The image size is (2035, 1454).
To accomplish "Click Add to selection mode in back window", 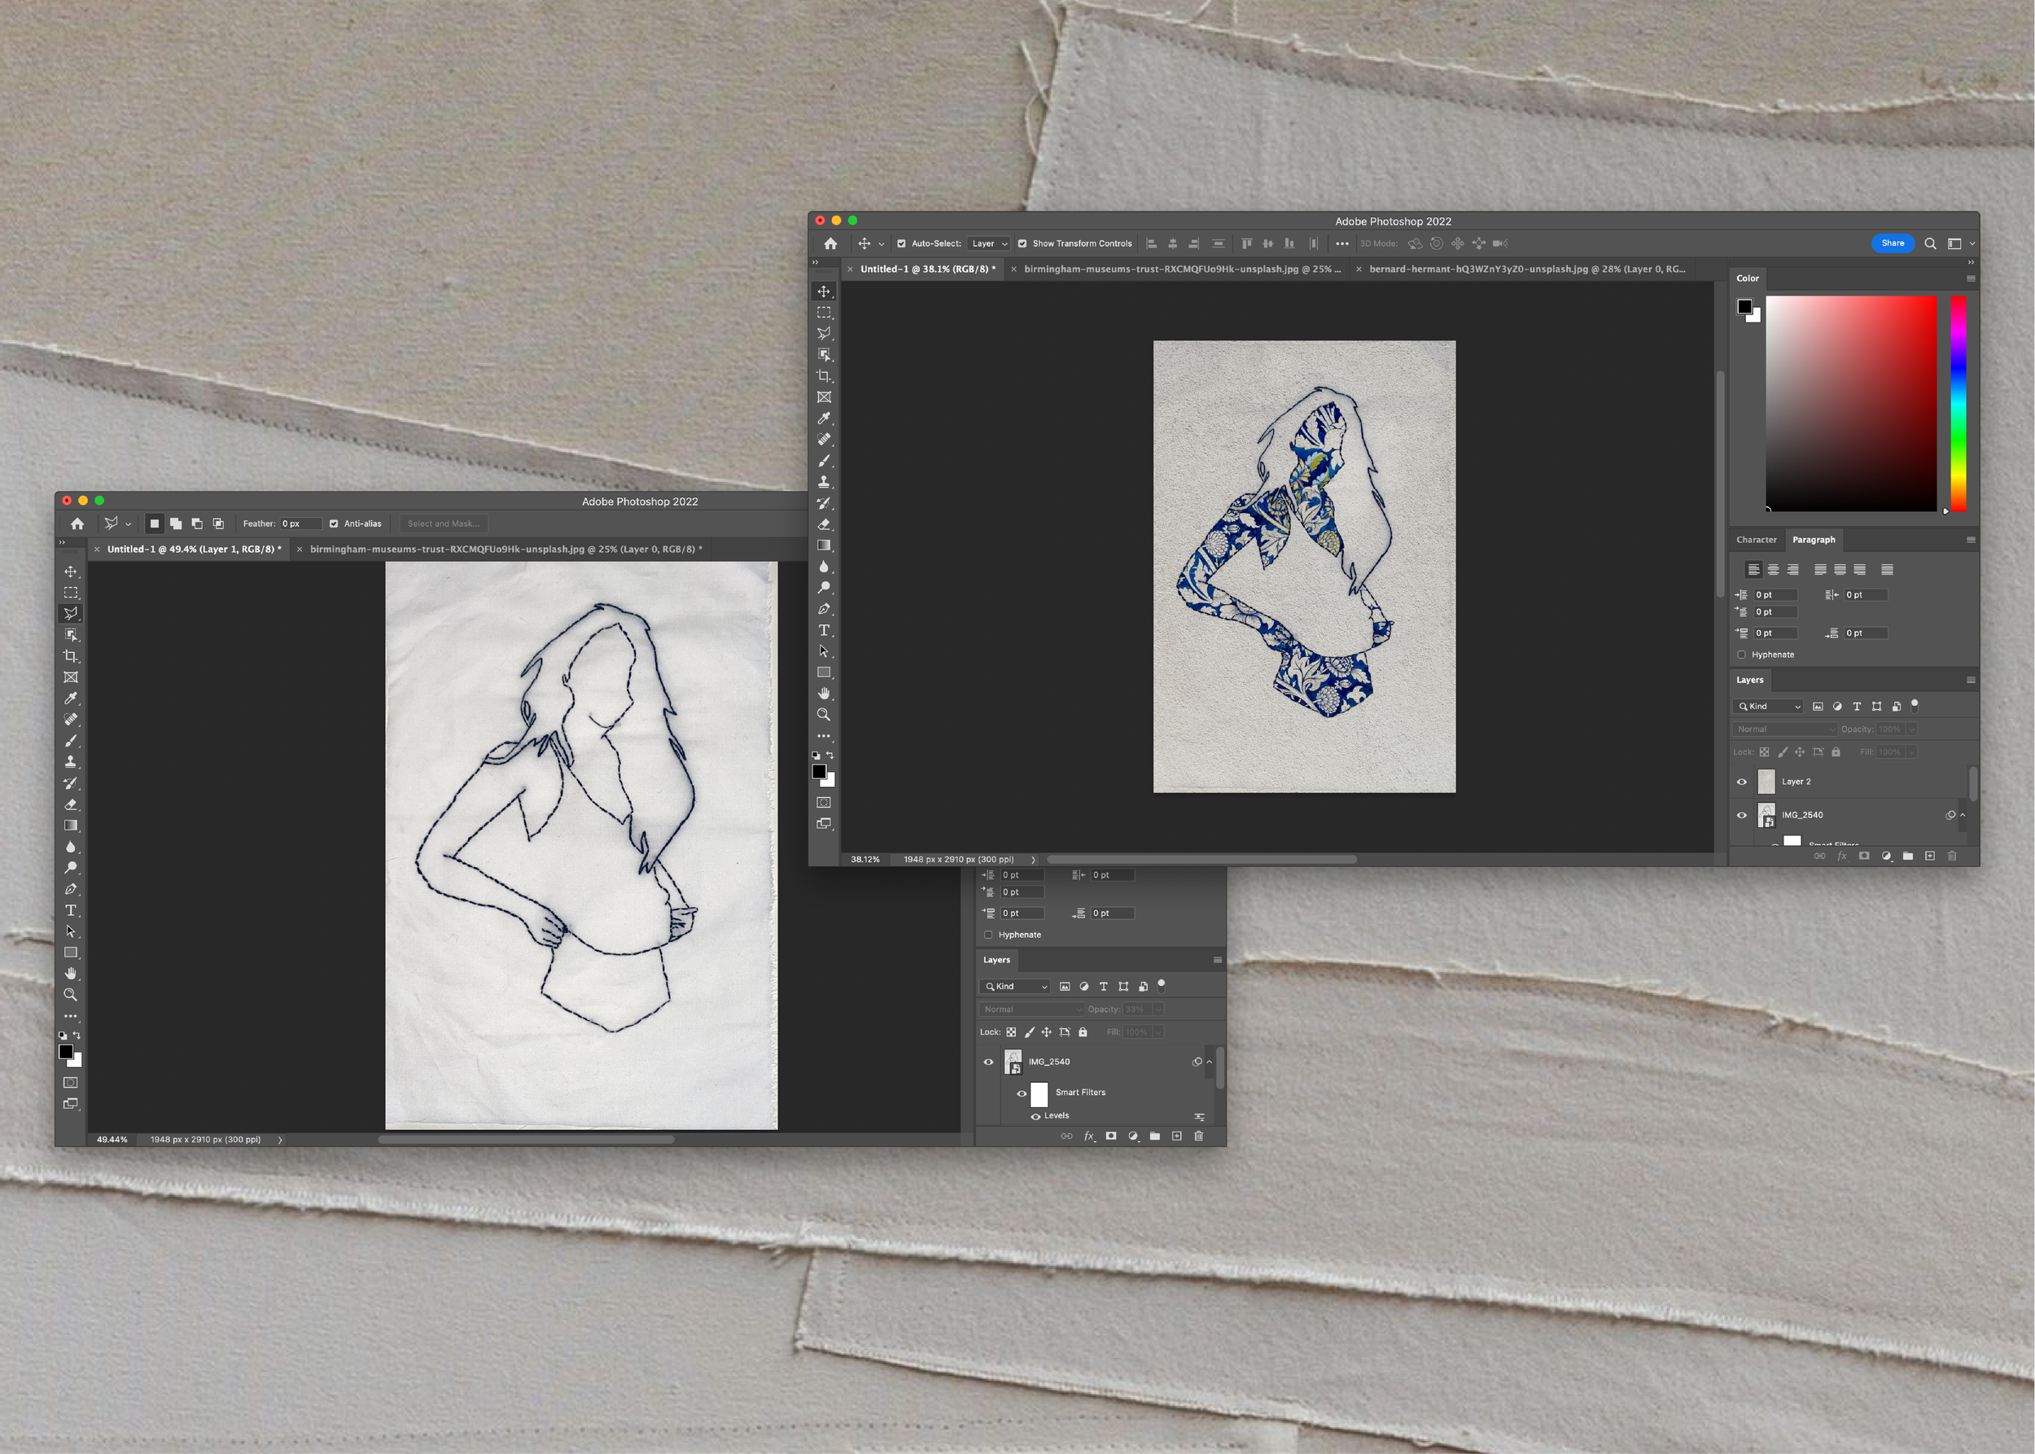I will 176,523.
